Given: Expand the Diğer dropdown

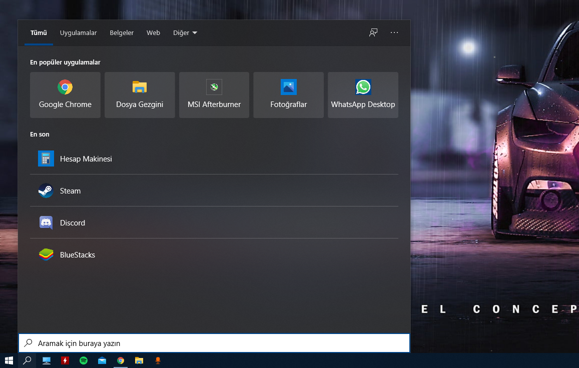Looking at the screenshot, I should [185, 33].
